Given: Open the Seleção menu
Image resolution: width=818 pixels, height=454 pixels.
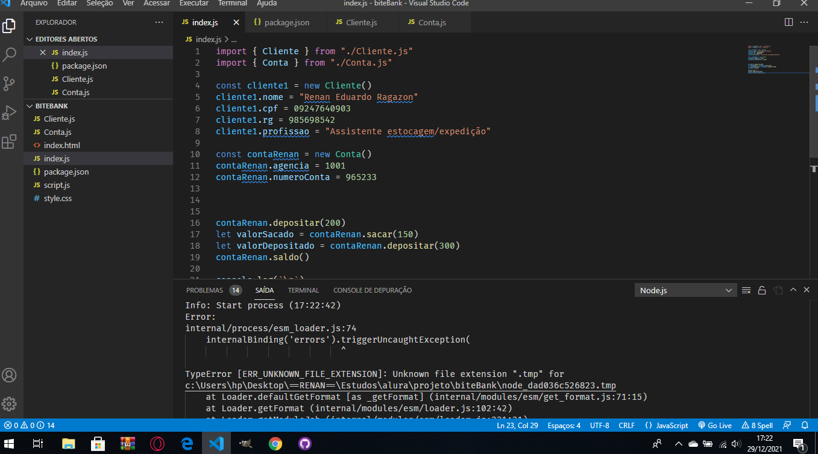Looking at the screenshot, I should tap(99, 3).
